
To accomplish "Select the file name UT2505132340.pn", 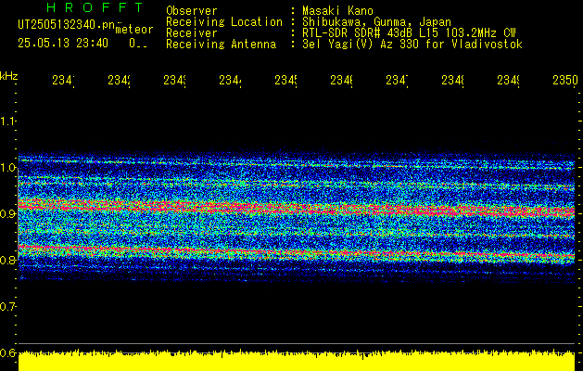I will pyautogui.click(x=66, y=25).
